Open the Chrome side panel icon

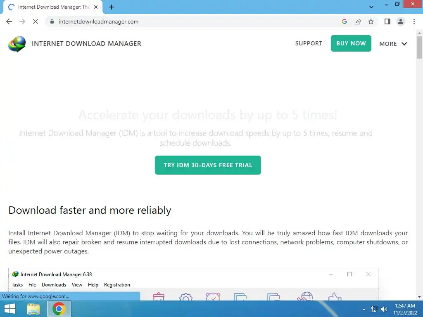point(387,21)
